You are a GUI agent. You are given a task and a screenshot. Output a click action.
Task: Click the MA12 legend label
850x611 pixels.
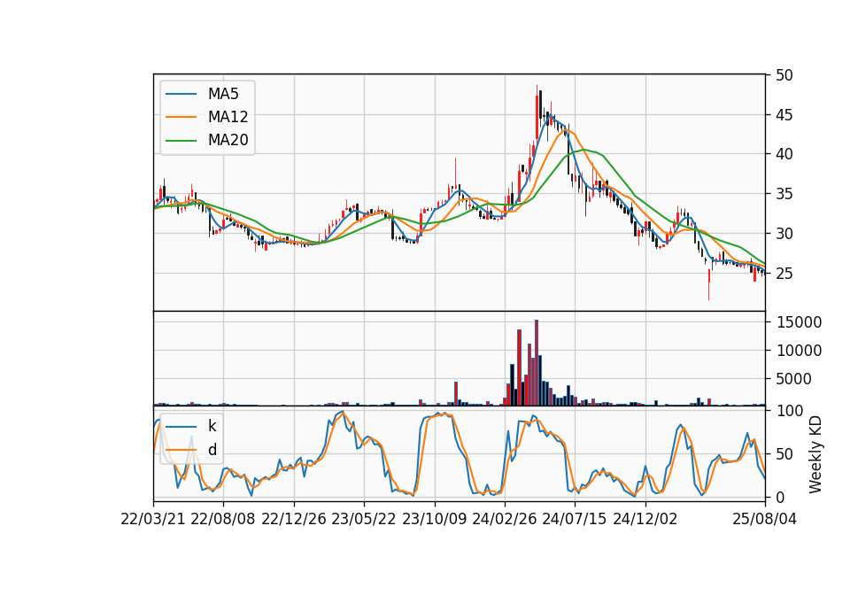[x=228, y=117]
